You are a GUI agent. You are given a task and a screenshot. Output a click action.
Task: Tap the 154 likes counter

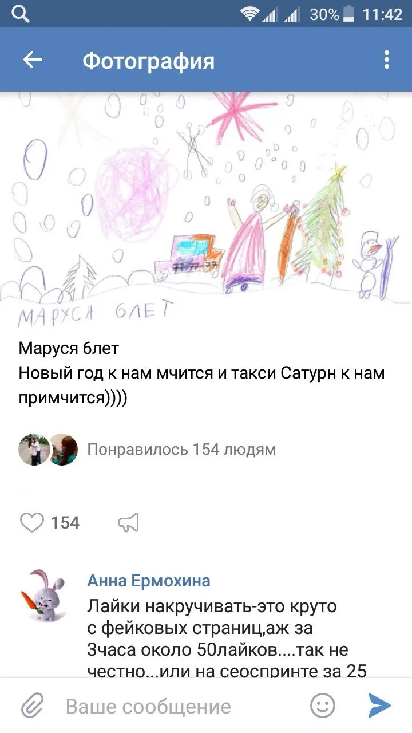(x=65, y=523)
